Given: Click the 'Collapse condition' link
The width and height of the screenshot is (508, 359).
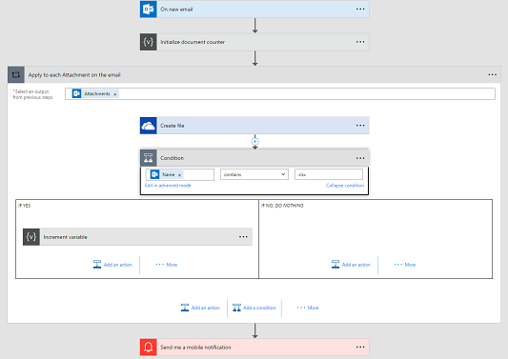Looking at the screenshot, I should (345, 186).
